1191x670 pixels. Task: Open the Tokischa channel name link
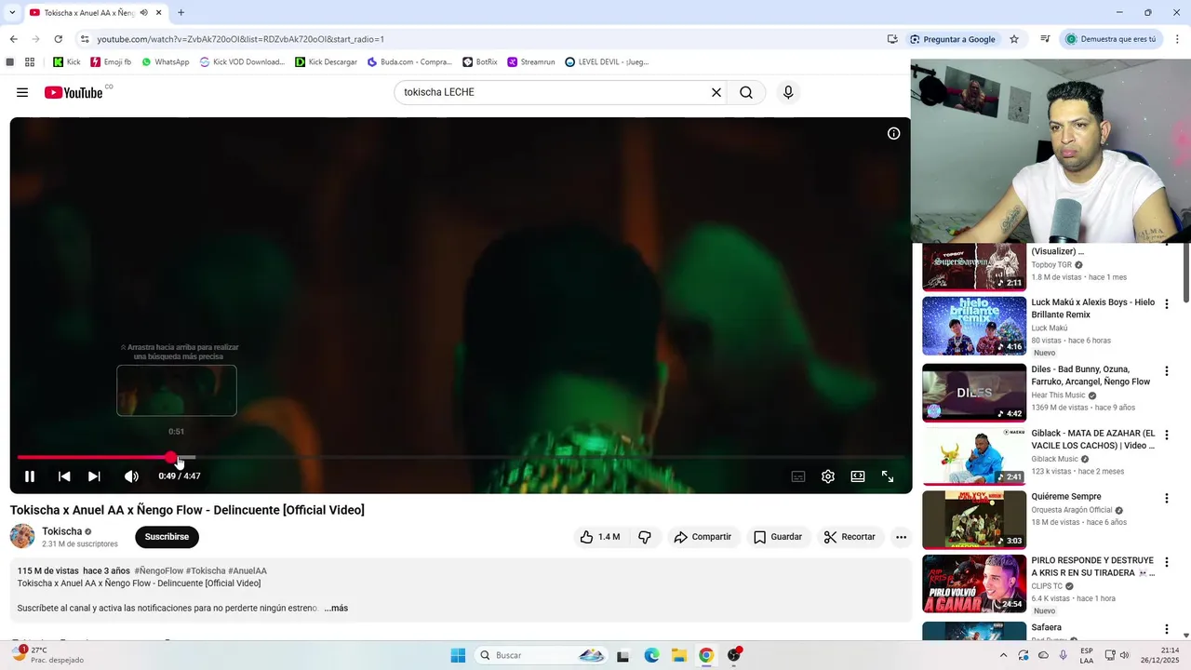pyautogui.click(x=61, y=531)
